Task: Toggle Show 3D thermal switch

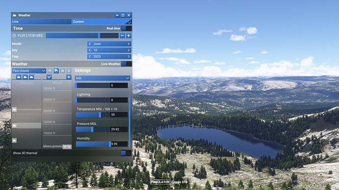Action: pos(126,153)
